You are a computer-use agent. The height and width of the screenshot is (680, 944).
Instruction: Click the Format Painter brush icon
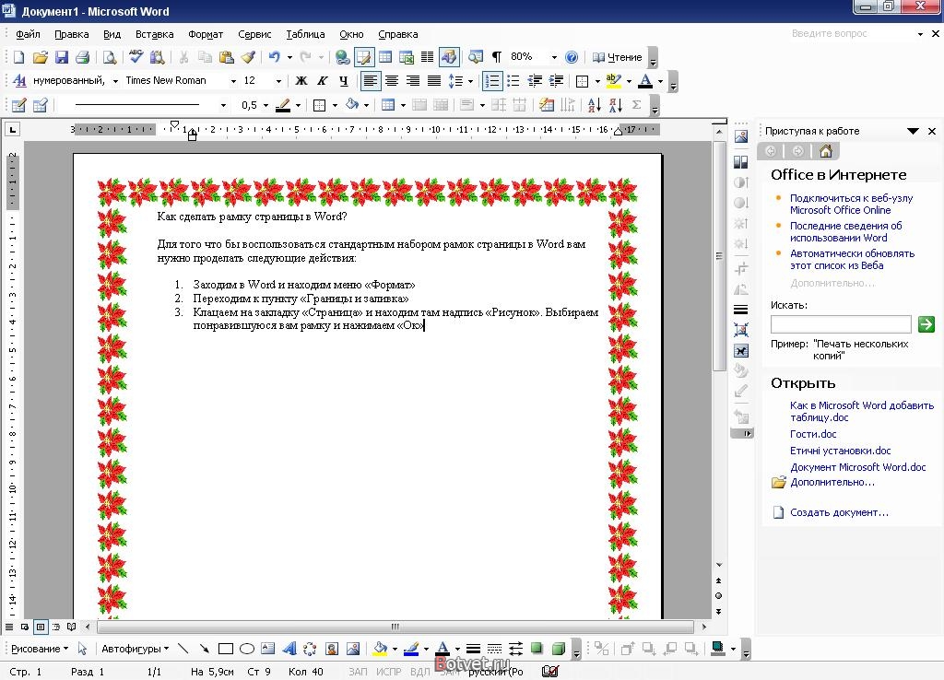[x=247, y=57]
